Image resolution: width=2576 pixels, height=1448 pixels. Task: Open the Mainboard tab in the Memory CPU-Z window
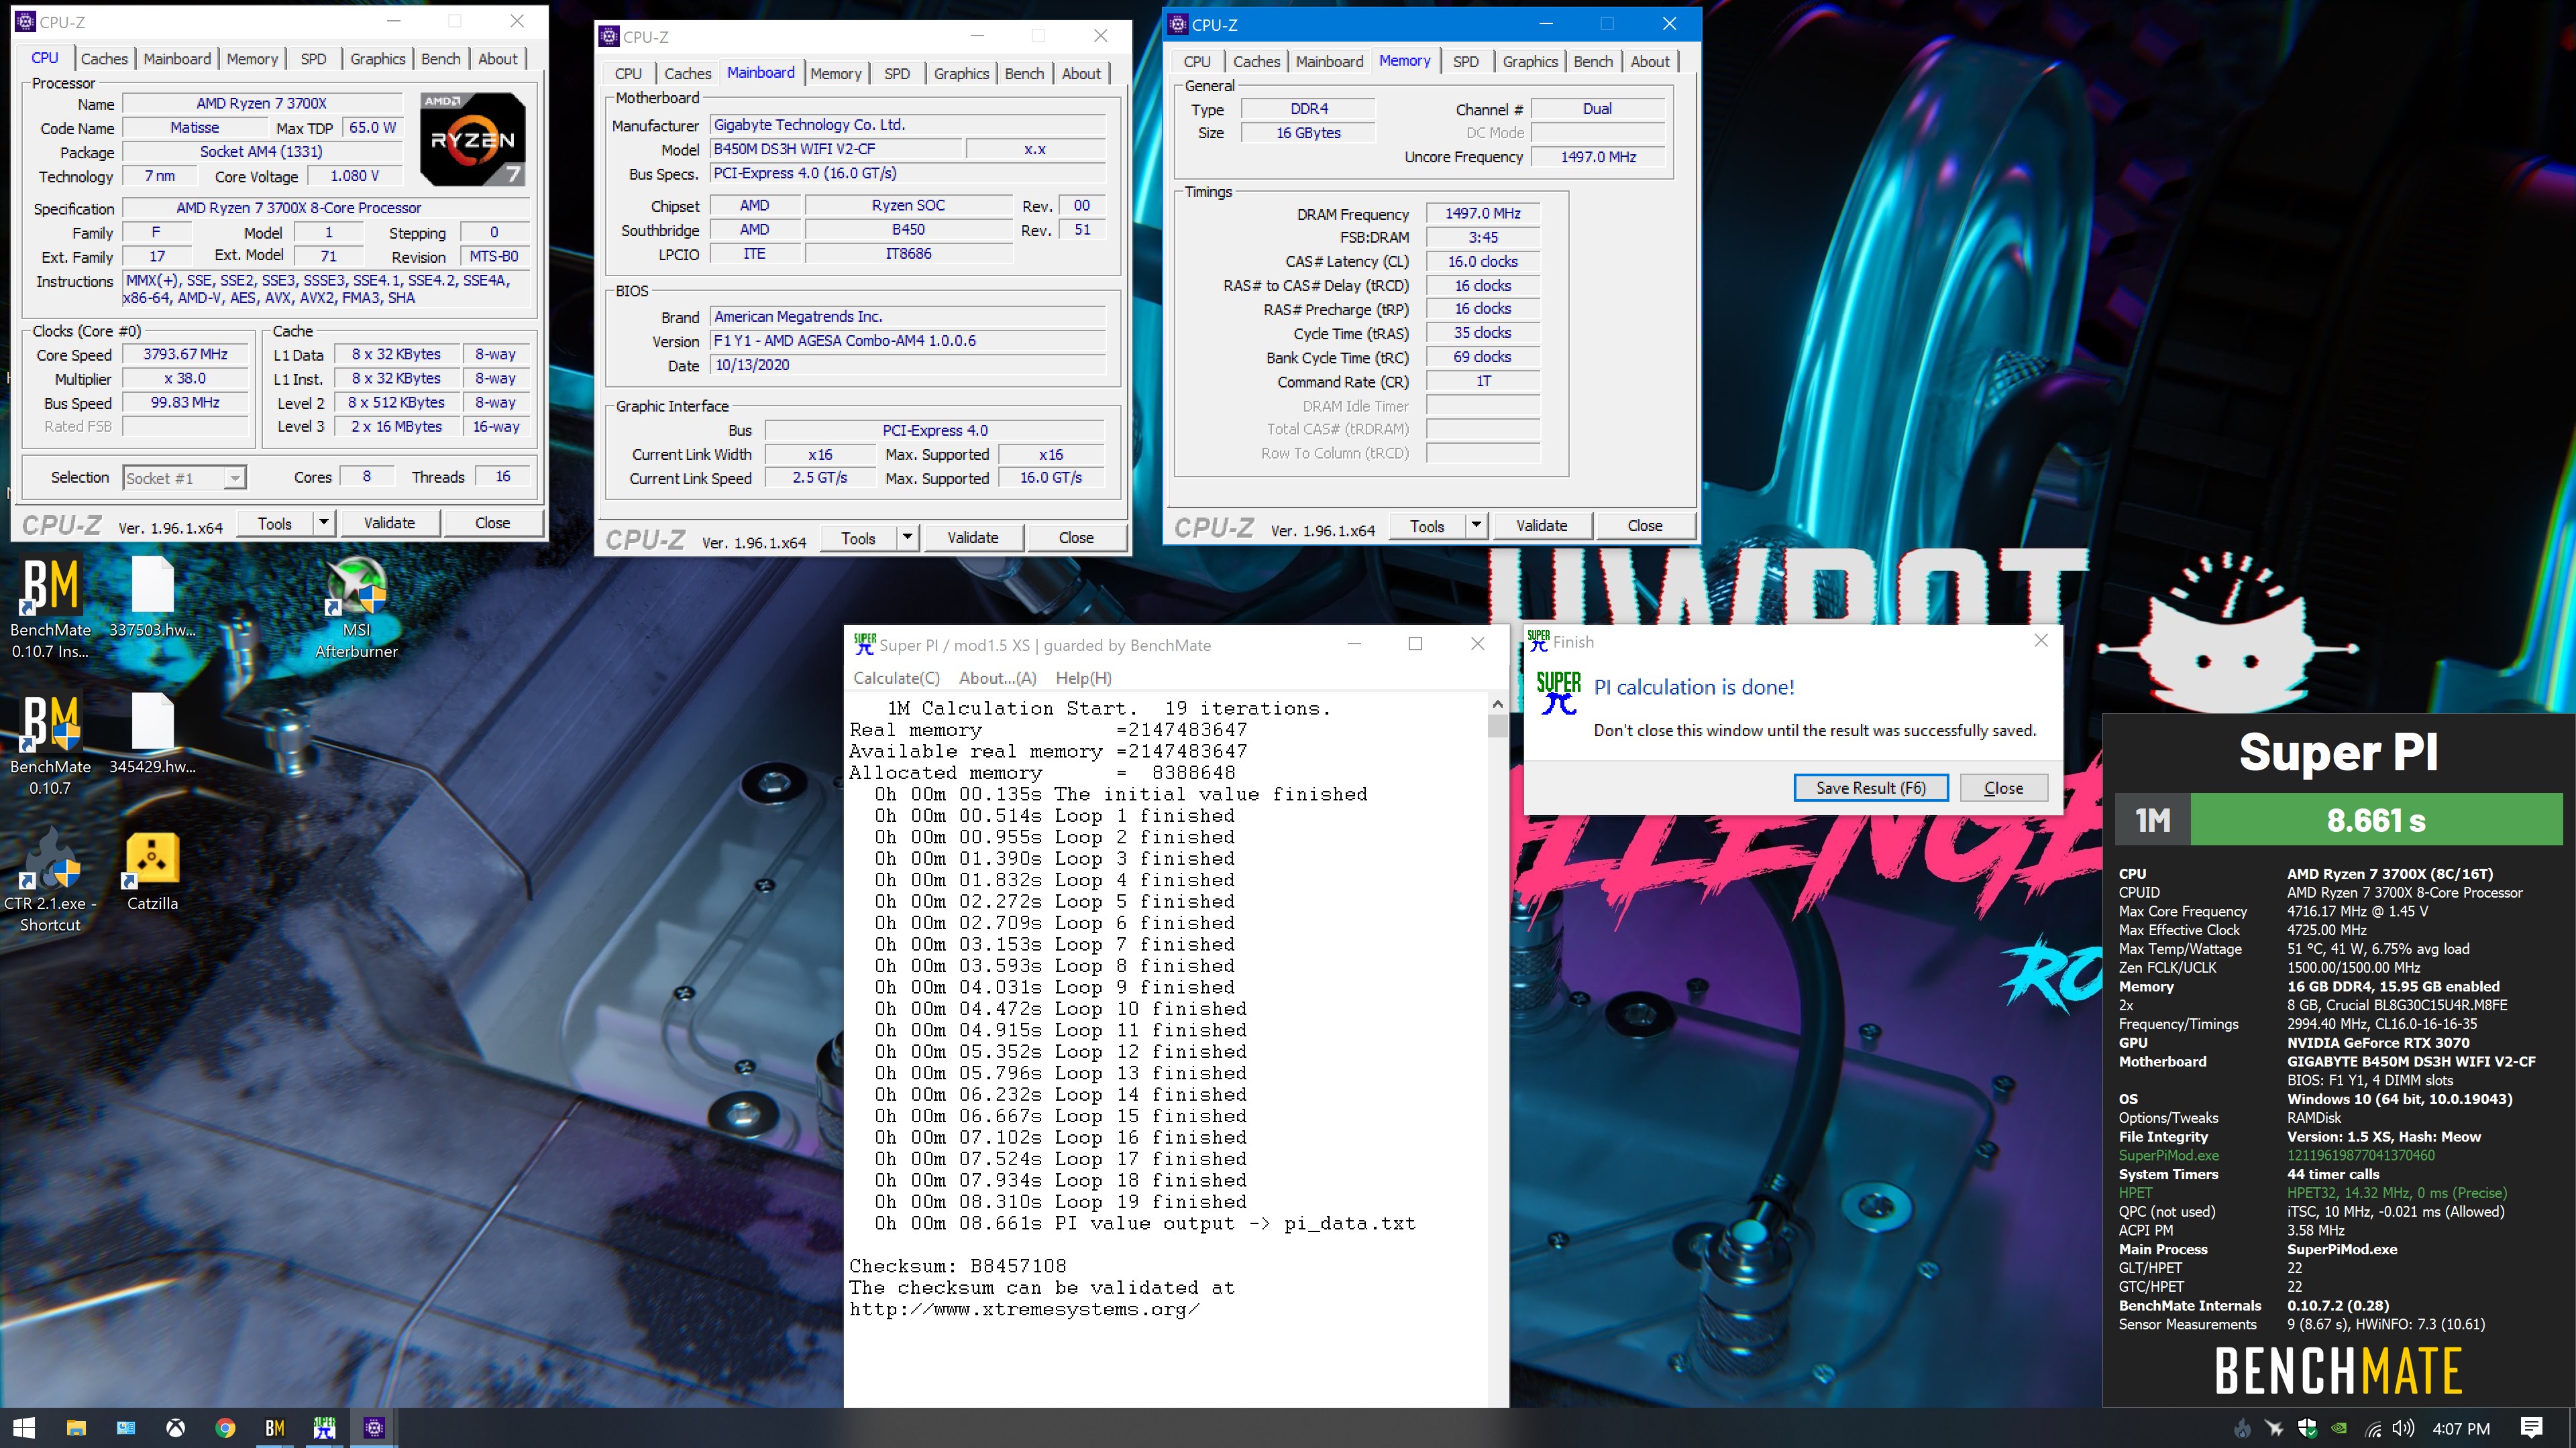[1329, 62]
